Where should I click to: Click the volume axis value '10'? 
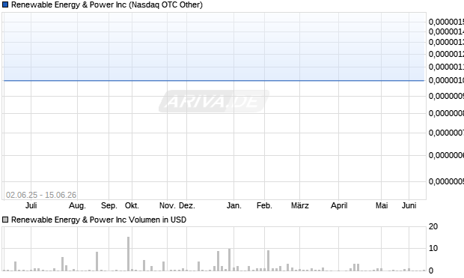[x=433, y=248]
